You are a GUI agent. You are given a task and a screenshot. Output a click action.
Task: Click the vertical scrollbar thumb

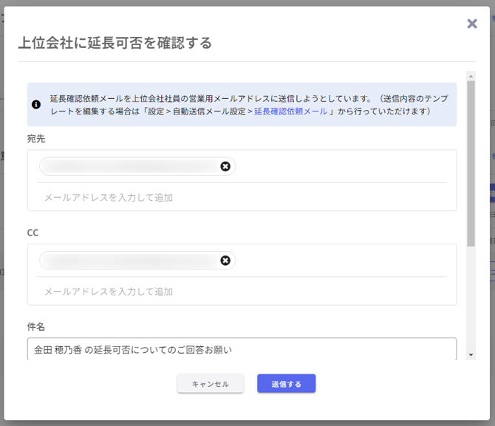coord(471,163)
